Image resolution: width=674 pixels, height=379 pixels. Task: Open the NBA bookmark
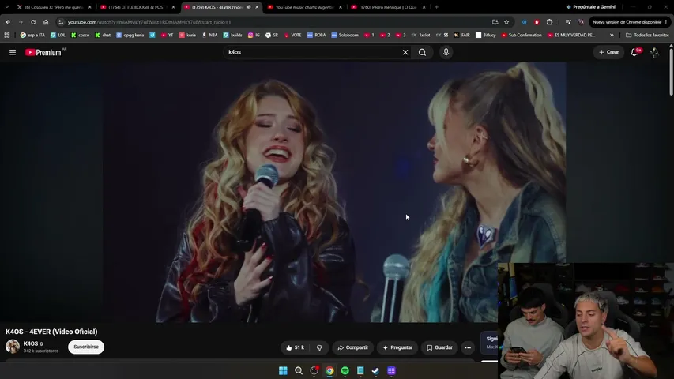coord(209,35)
